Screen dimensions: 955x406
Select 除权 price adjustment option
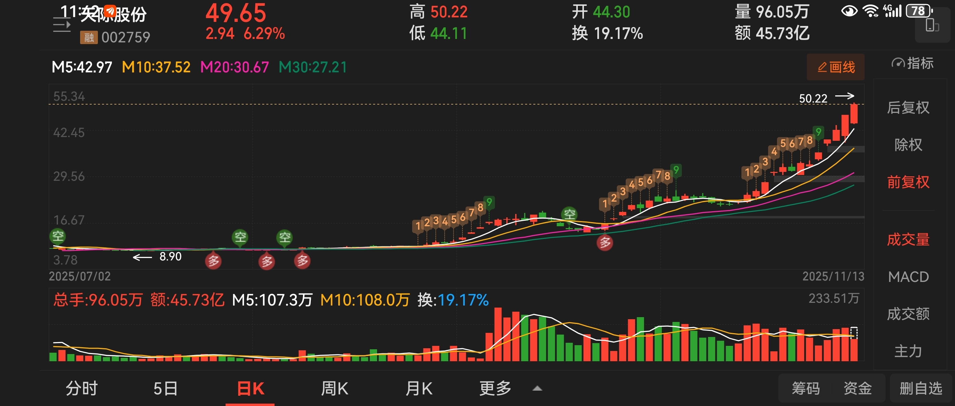tap(908, 145)
